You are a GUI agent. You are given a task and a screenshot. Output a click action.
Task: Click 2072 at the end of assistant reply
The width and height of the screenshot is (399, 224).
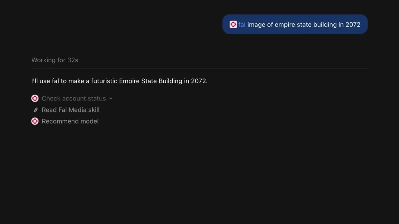click(199, 81)
